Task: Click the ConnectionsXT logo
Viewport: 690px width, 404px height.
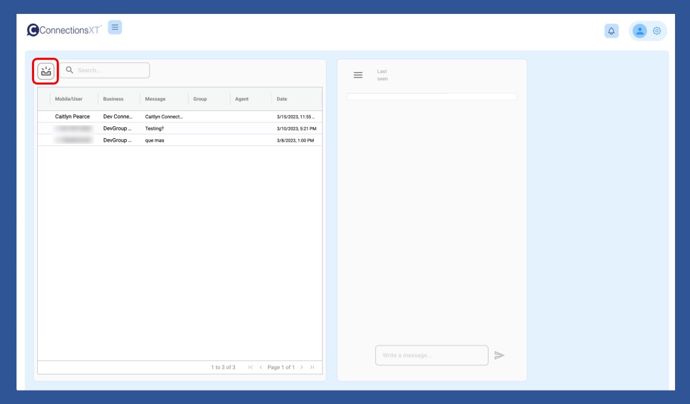Action: (64, 30)
